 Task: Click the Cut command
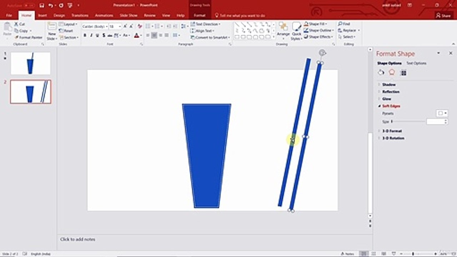point(20,24)
